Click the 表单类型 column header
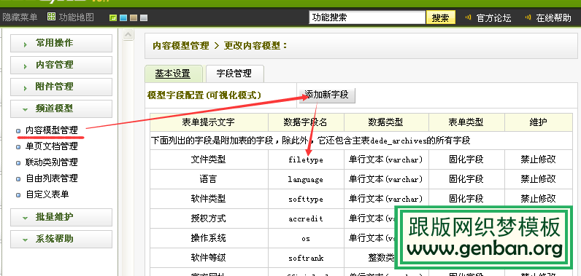The height and width of the screenshot is (276, 581). [x=466, y=122]
